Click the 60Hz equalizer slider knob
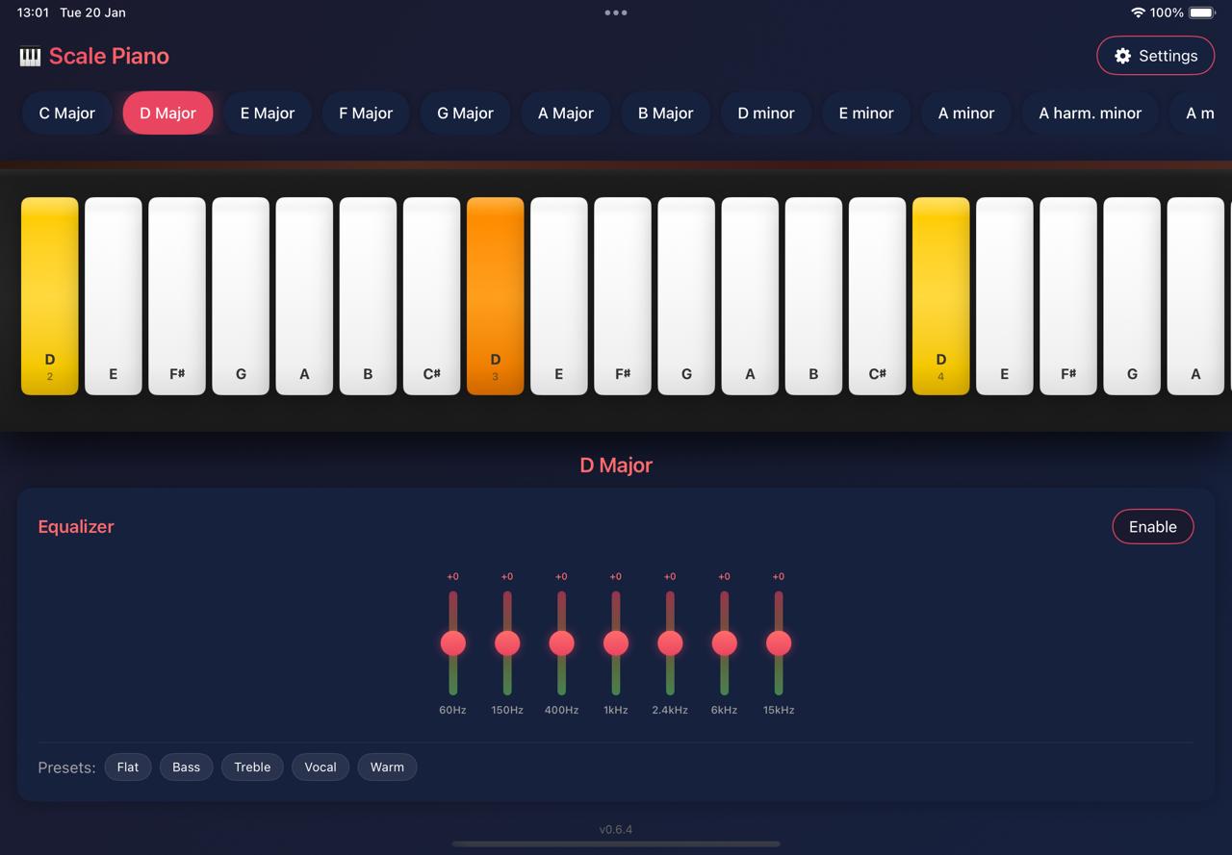 tap(452, 642)
